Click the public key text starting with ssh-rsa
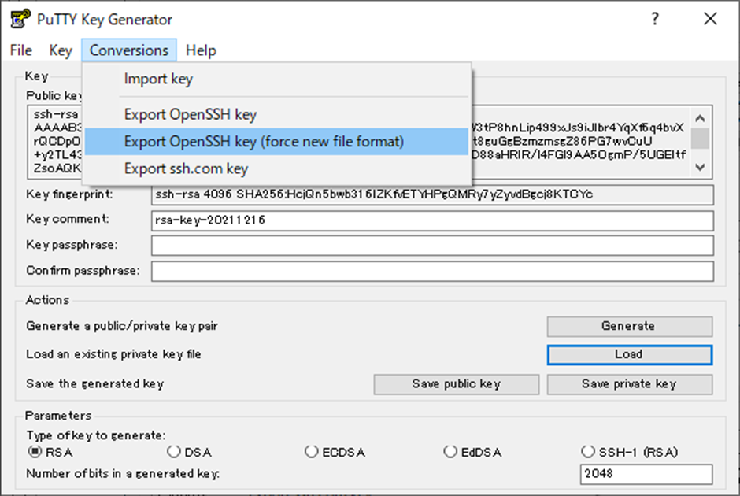Viewport: 740px width, 496px height. click(56, 113)
